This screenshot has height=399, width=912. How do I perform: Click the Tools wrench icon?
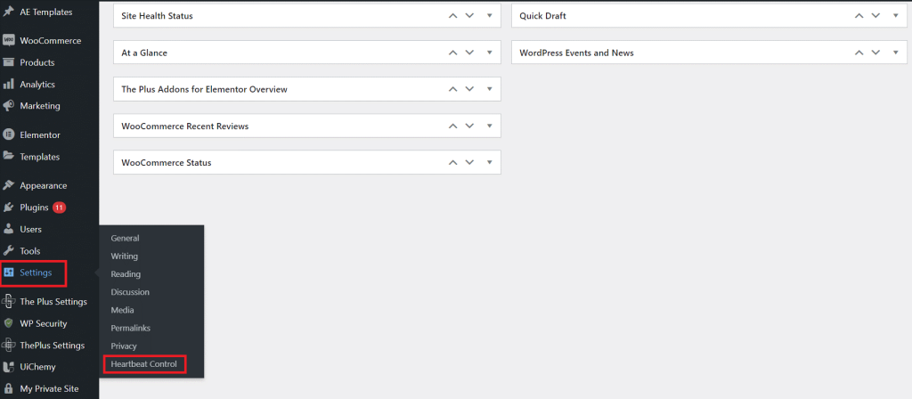tap(8, 251)
